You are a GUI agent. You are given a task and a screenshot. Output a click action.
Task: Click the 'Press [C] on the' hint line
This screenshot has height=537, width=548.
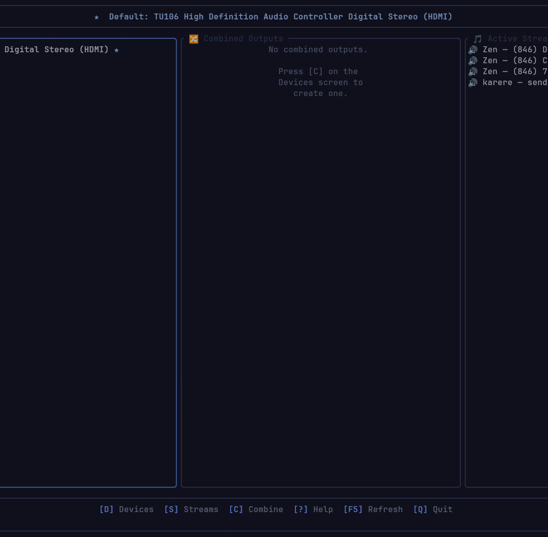[x=318, y=72]
